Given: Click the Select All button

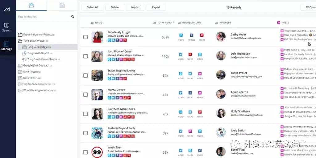Looking at the screenshot, I should click(93, 7).
